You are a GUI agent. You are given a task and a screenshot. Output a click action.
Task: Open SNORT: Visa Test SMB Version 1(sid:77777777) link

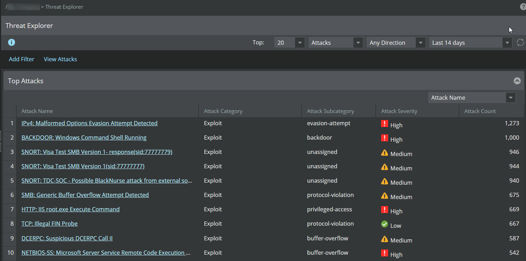click(x=83, y=166)
